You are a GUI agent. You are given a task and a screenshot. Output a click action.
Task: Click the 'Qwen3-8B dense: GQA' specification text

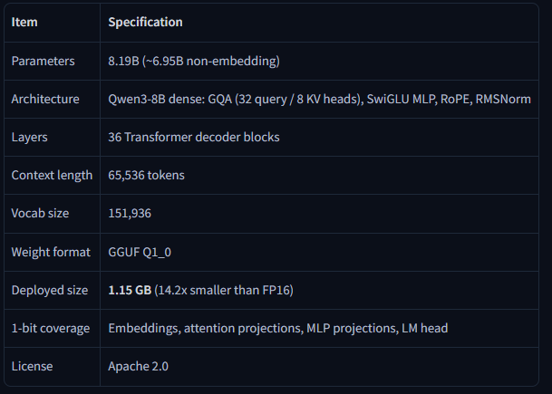[x=170, y=100]
